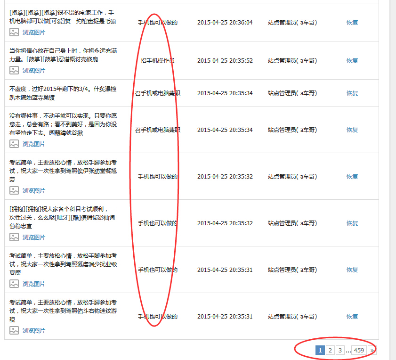Click the message text starting [抱拳][抱拳]
Screen dimensions: 396x360
[63, 16]
